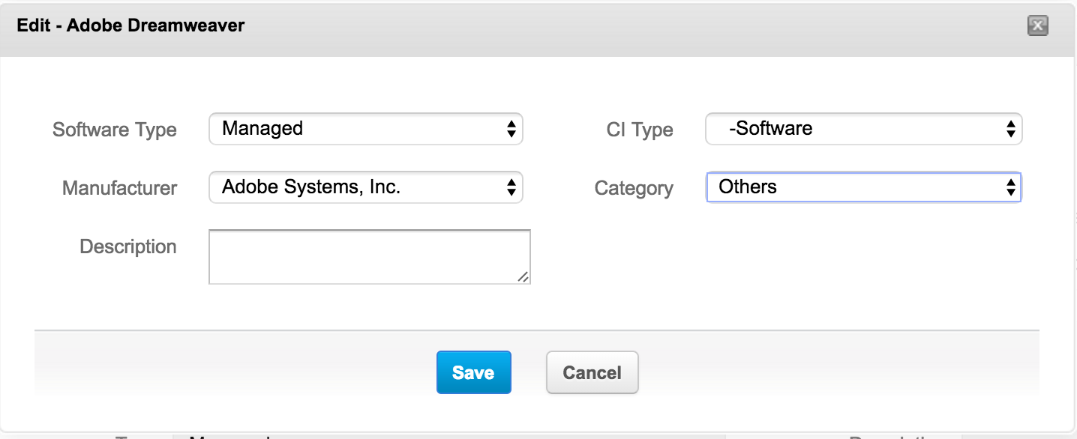Cancel editing Adobe Dreamweaver
Screen dimensions: 1077x439
(592, 372)
